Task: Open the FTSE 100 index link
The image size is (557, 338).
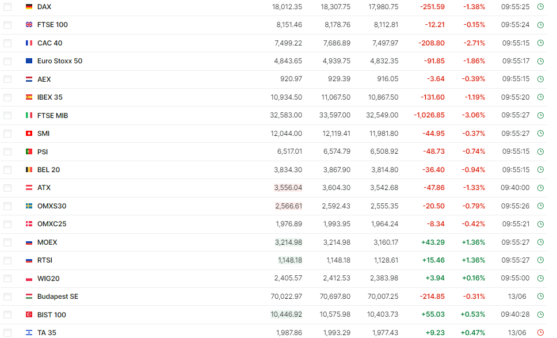Action: (52, 25)
